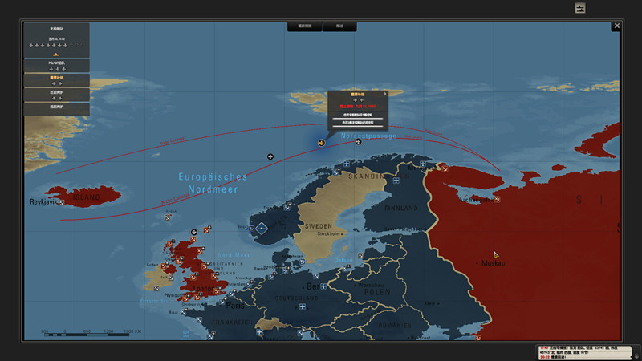Click the red port icon beside London
Viewport: 642px width, 361px height.
click(x=216, y=290)
